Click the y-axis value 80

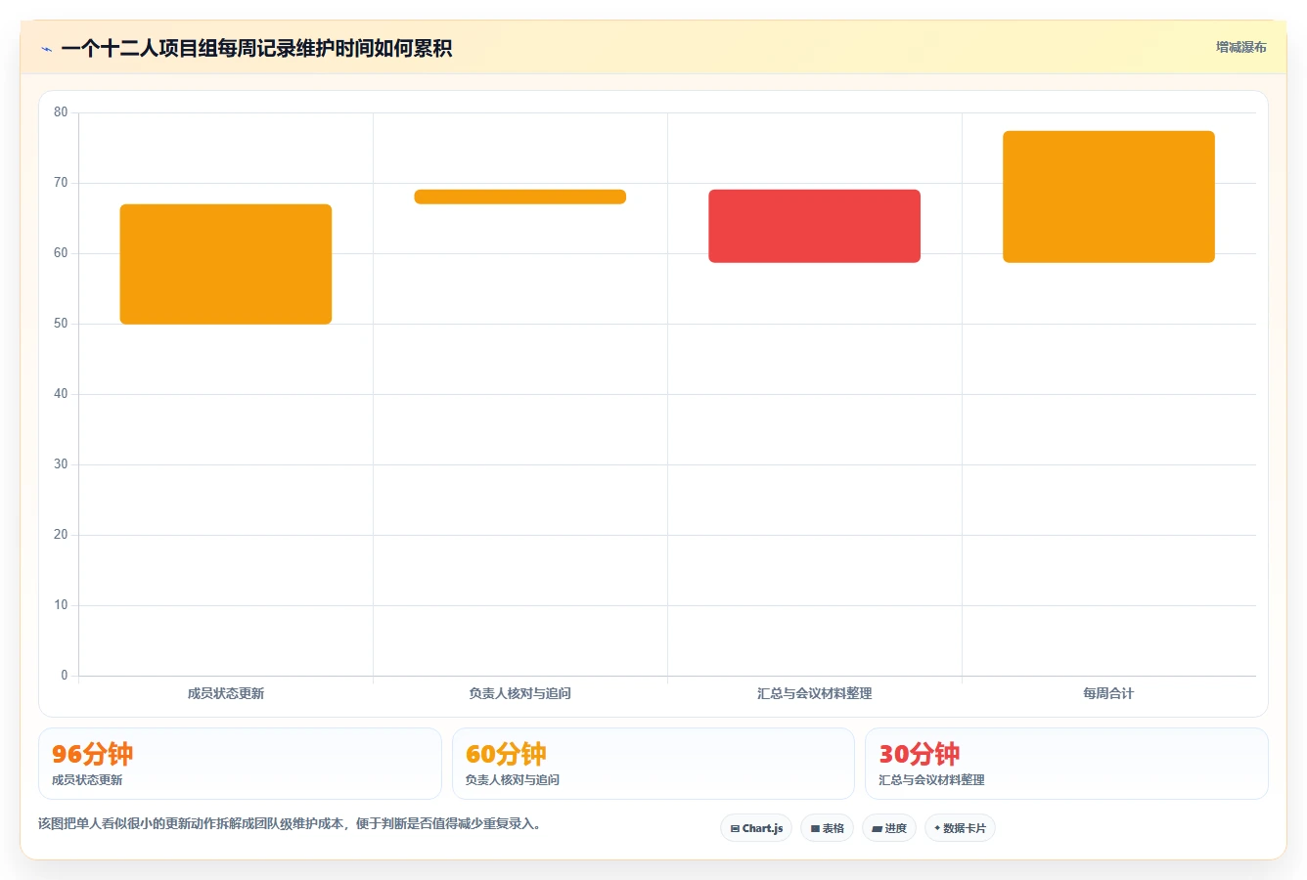coord(61,112)
